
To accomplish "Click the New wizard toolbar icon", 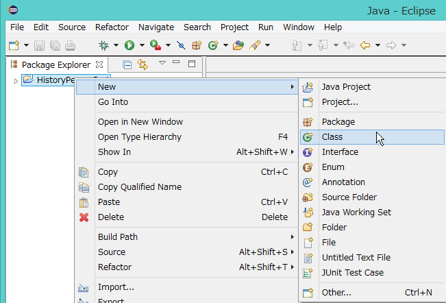I will [14, 45].
